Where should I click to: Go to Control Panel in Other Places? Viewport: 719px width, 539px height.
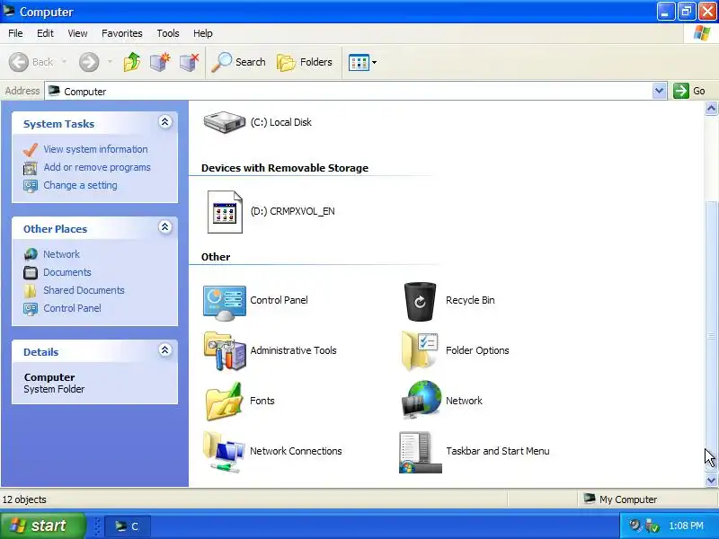(x=72, y=308)
